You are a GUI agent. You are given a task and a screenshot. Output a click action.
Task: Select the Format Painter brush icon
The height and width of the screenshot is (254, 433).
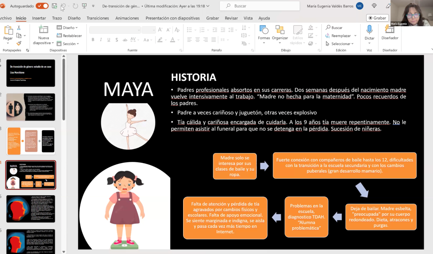pos(19,43)
